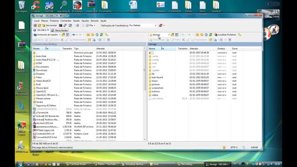
Task: Select lost+found folder in remote panel
Action: (x=157, y=77)
